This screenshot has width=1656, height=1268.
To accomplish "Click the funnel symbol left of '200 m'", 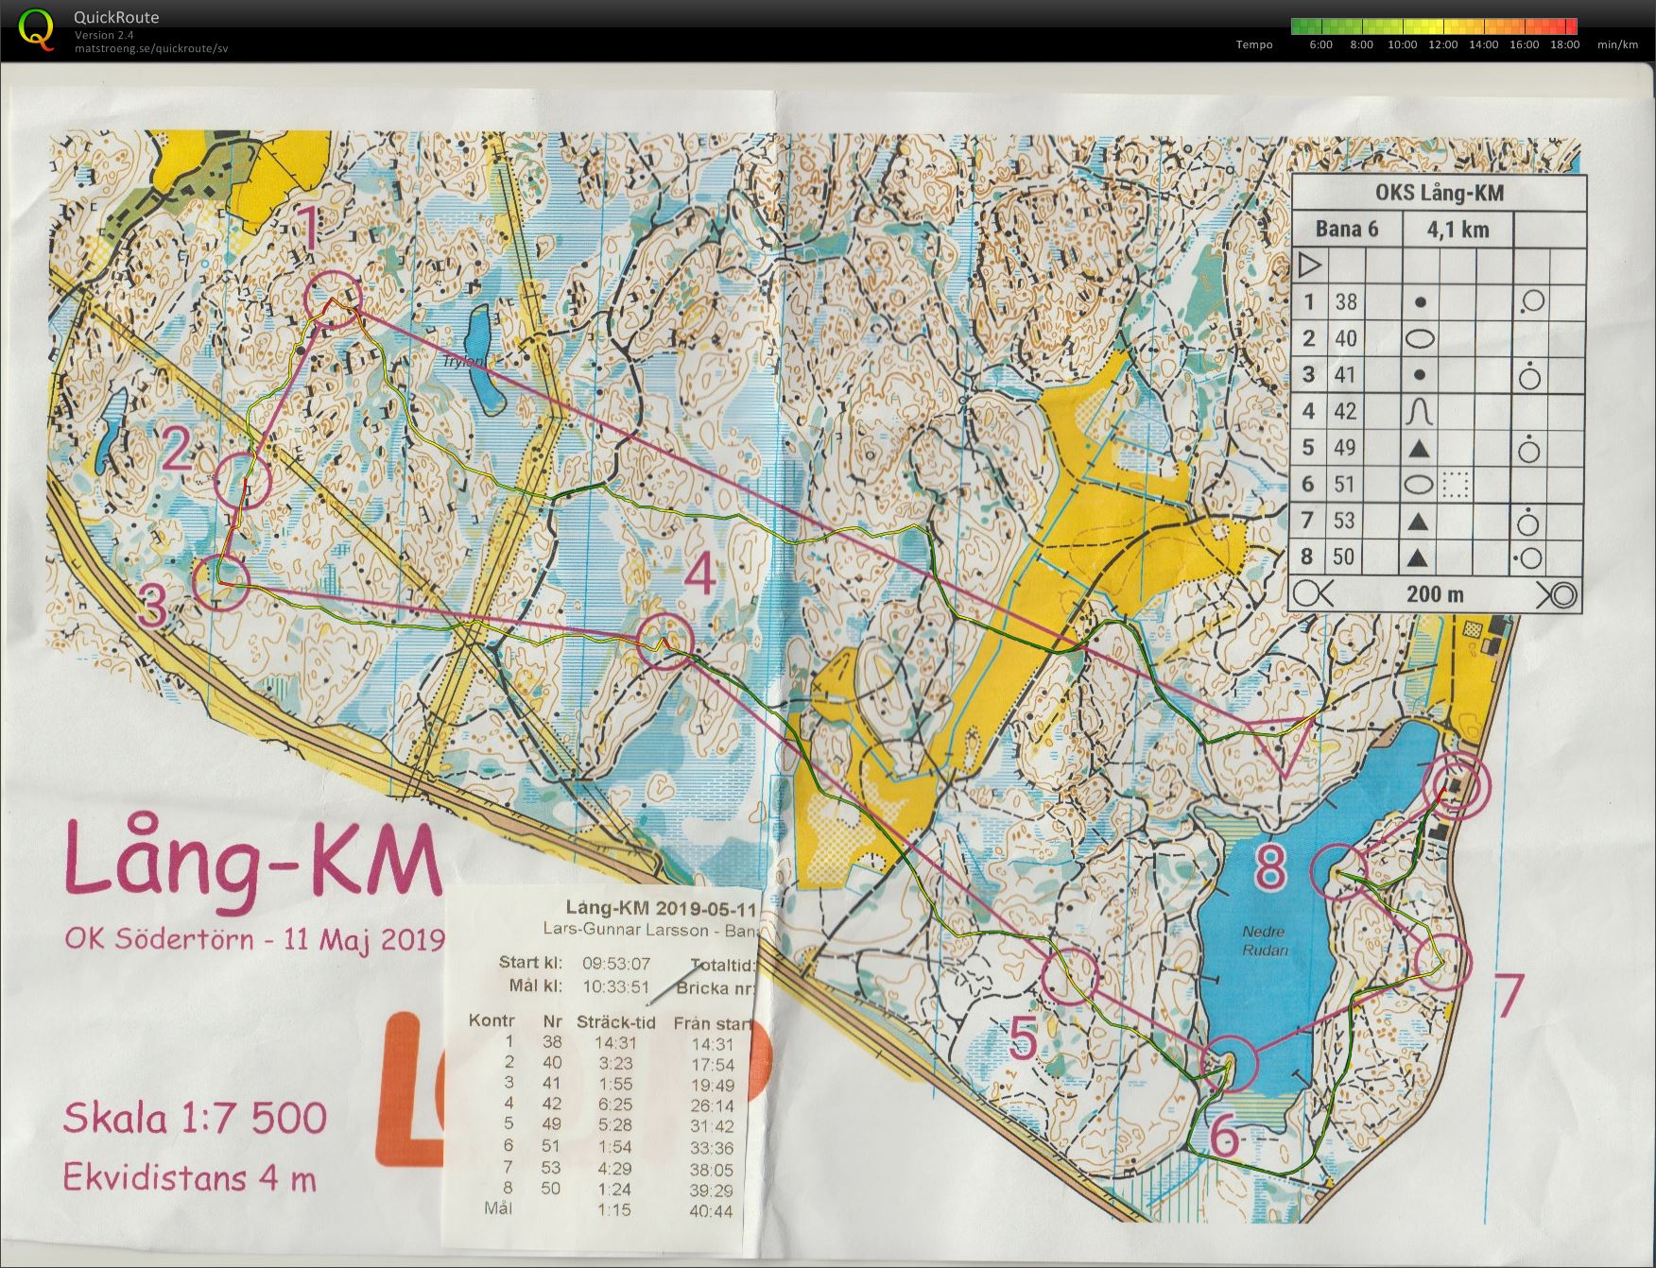I will (1313, 593).
